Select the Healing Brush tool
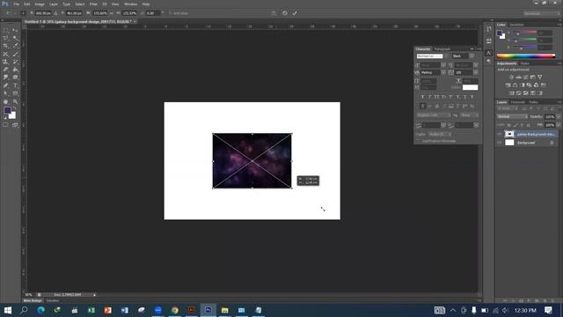 (6, 54)
